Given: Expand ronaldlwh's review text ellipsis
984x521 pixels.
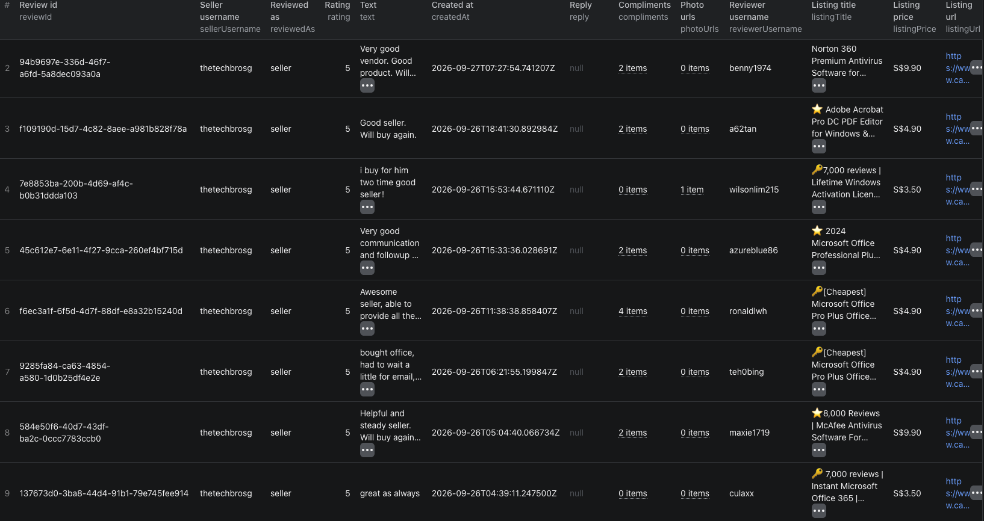Looking at the screenshot, I should pos(367,329).
